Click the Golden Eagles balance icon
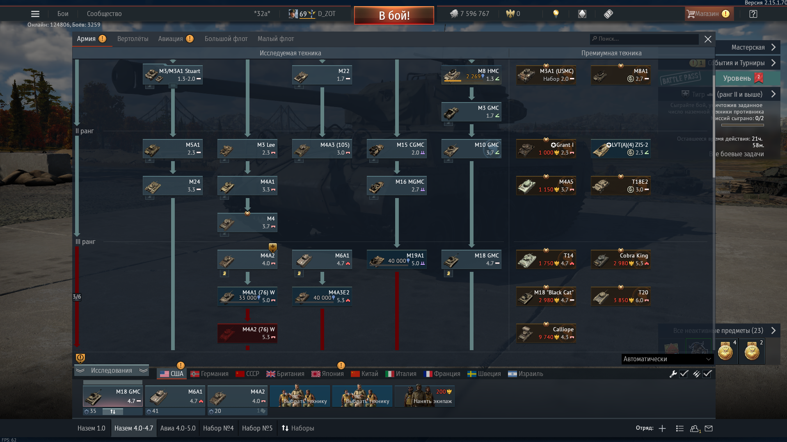 coord(510,14)
